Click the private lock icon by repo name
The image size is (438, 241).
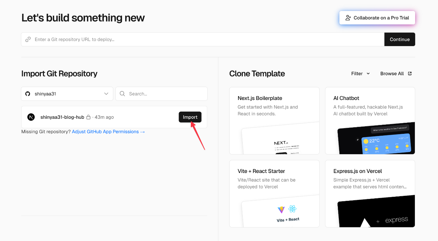pos(88,117)
